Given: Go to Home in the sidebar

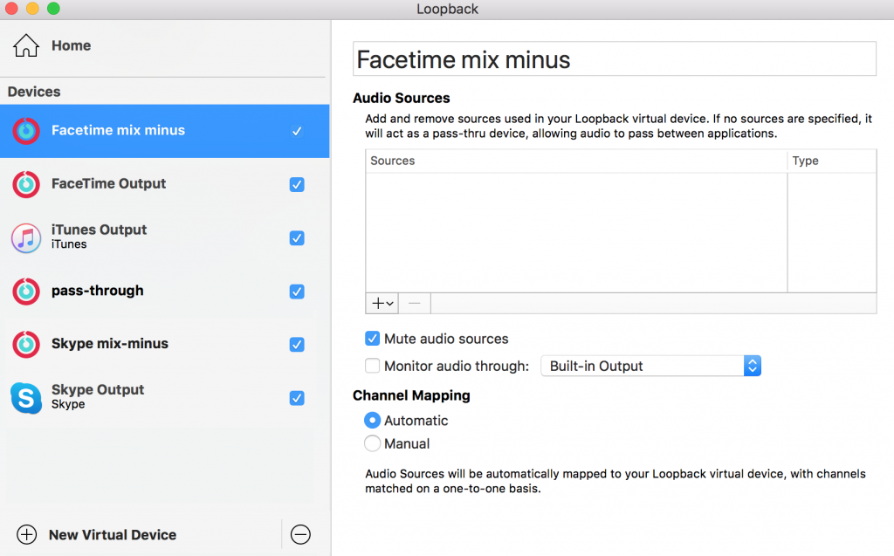Looking at the screenshot, I should coord(72,45).
